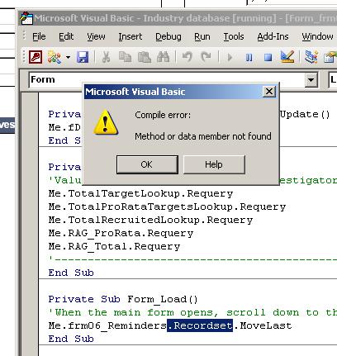Click the Reset stop button

268,58
